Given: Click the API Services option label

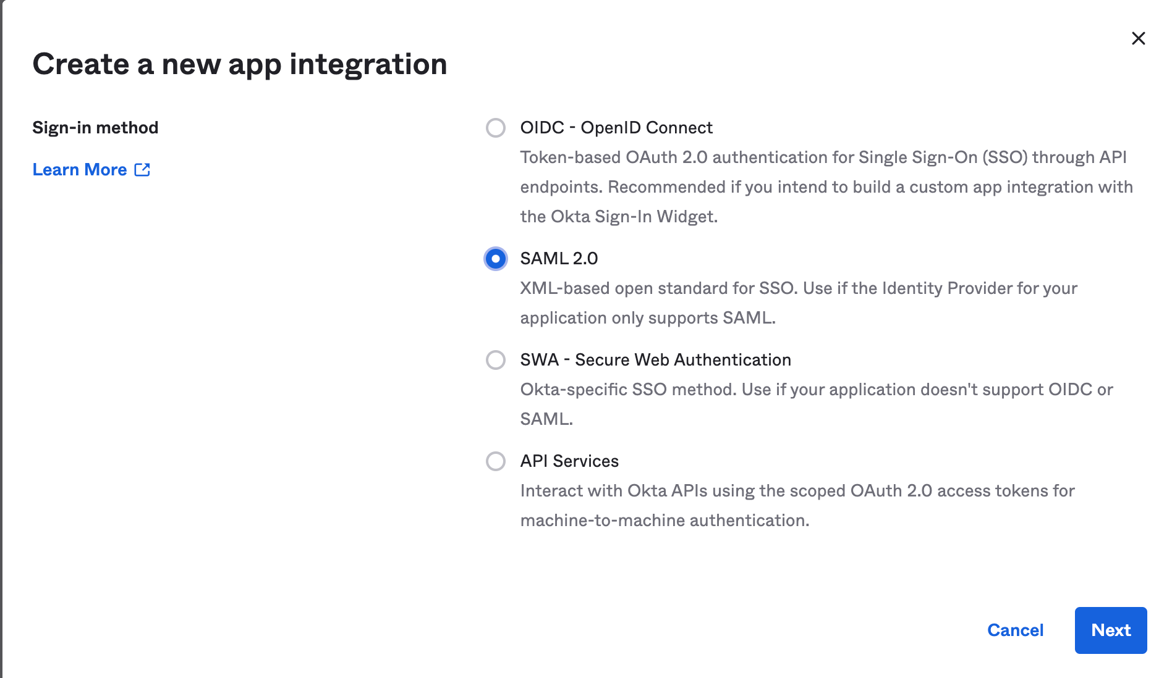Looking at the screenshot, I should [x=569, y=461].
